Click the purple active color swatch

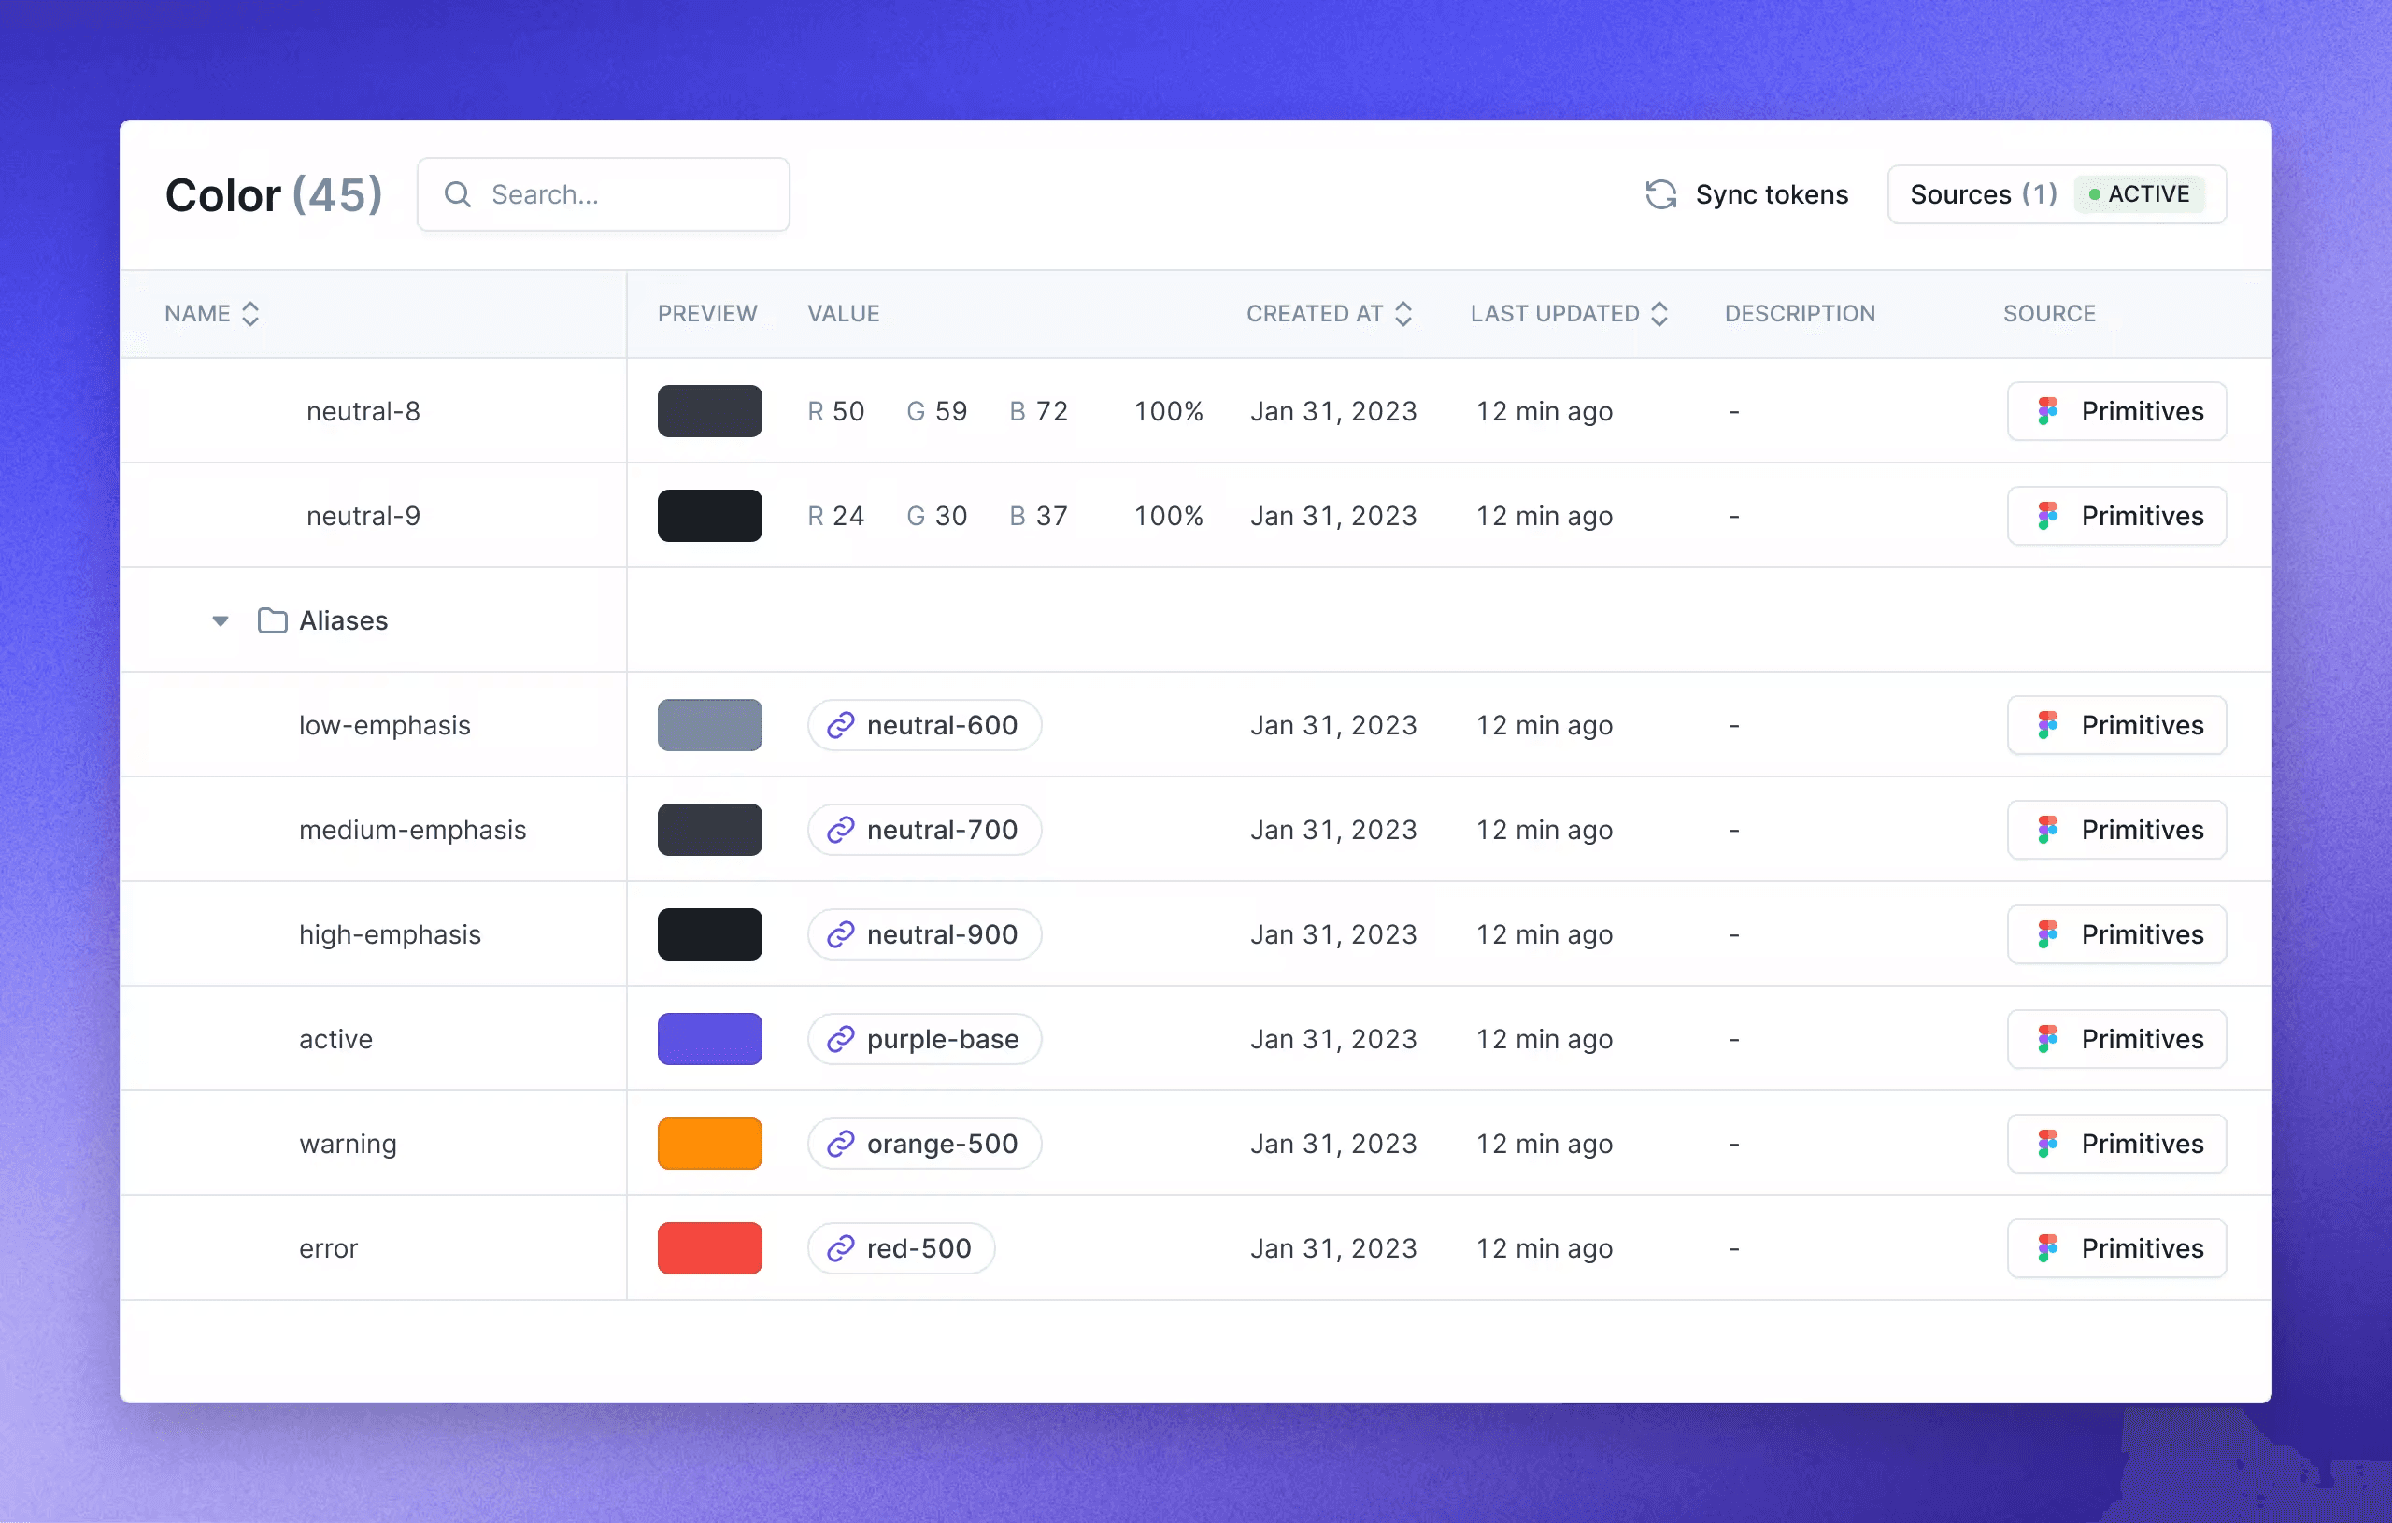(709, 1039)
